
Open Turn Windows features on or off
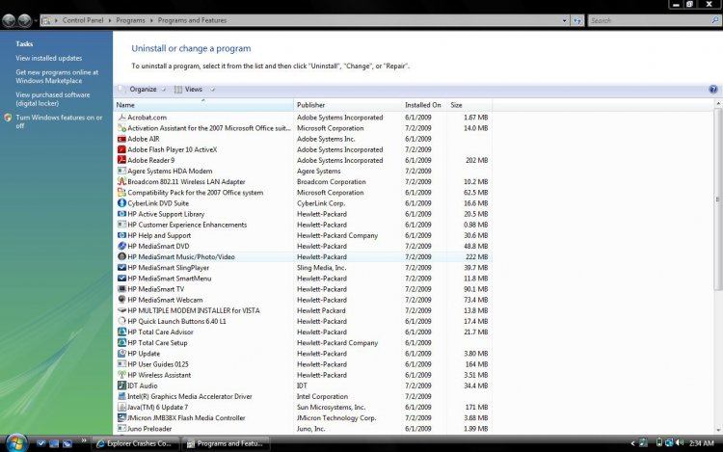pyautogui.click(x=59, y=121)
